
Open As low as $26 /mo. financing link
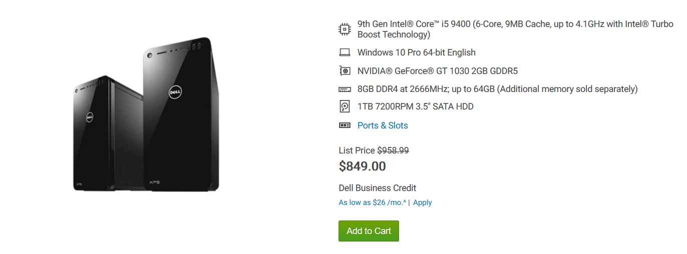click(x=373, y=202)
